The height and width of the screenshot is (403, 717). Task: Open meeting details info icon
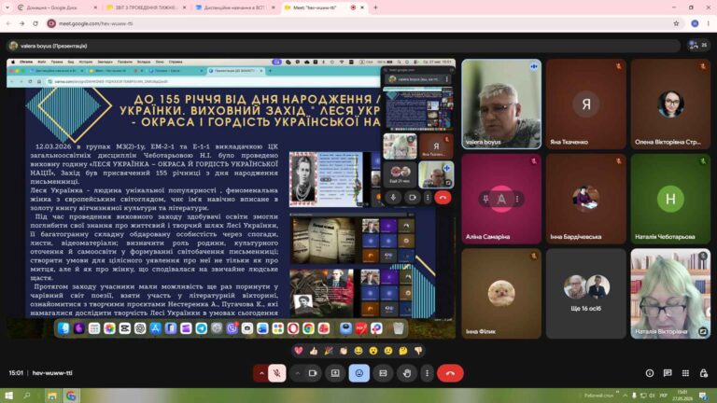(x=650, y=373)
